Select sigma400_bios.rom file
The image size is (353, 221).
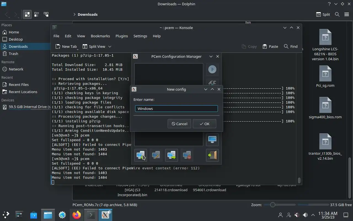[325, 108]
